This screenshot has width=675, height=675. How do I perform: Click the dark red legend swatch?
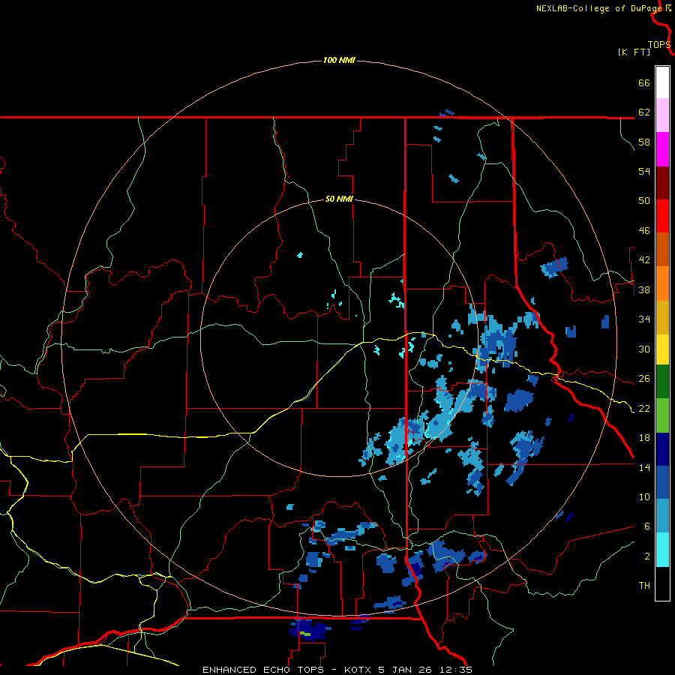click(662, 183)
